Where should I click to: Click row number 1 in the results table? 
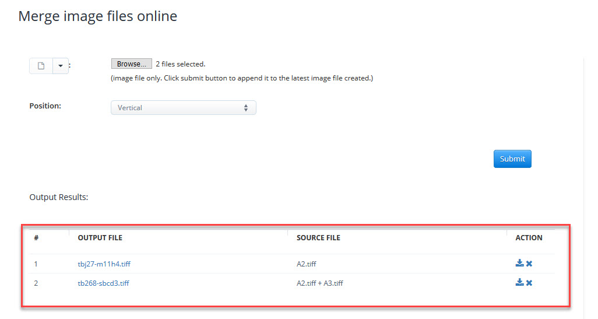[36, 264]
